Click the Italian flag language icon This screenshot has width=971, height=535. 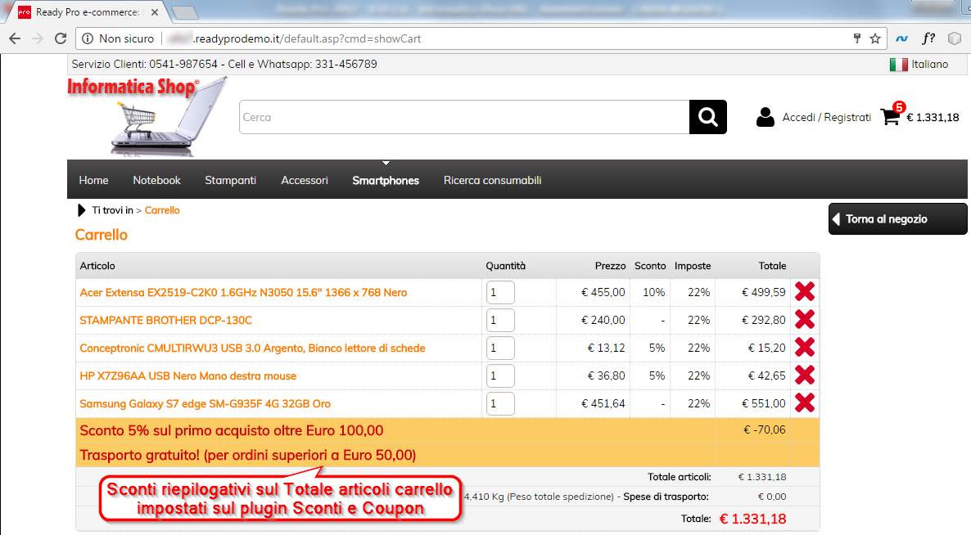click(x=899, y=65)
